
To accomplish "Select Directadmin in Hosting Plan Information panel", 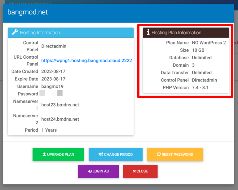I will coord(205,80).
